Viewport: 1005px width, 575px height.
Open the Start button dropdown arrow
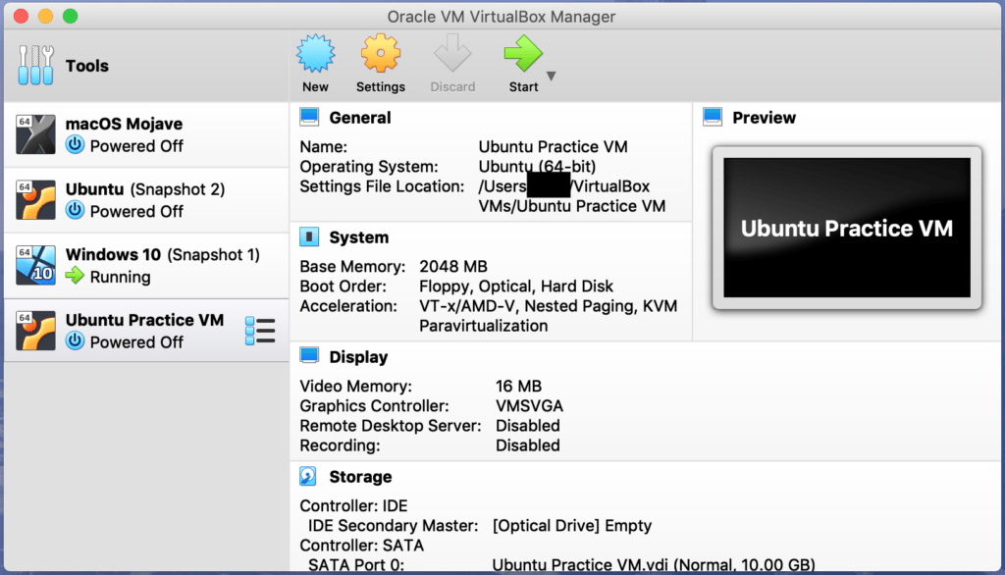tap(552, 76)
